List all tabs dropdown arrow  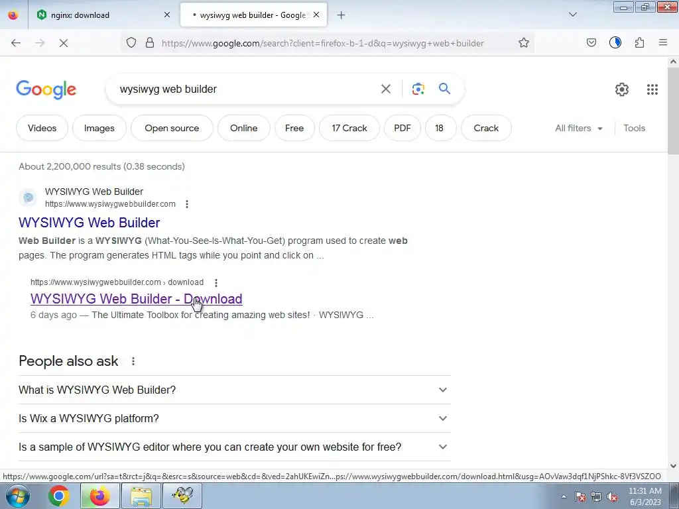pos(572,15)
